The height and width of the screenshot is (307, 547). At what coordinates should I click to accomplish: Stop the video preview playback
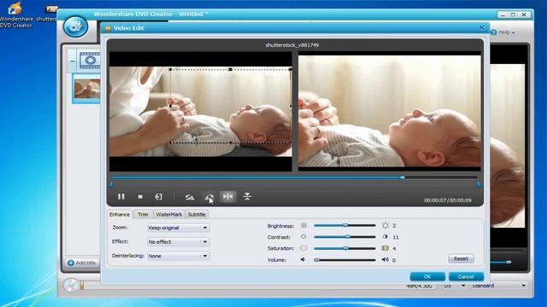coord(140,197)
